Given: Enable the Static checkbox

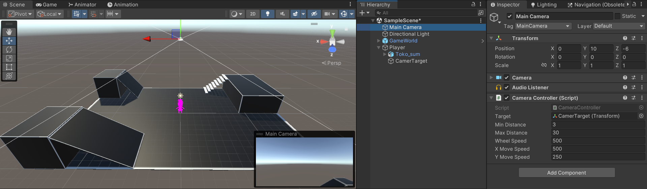Looking at the screenshot, I should tap(617, 16).
